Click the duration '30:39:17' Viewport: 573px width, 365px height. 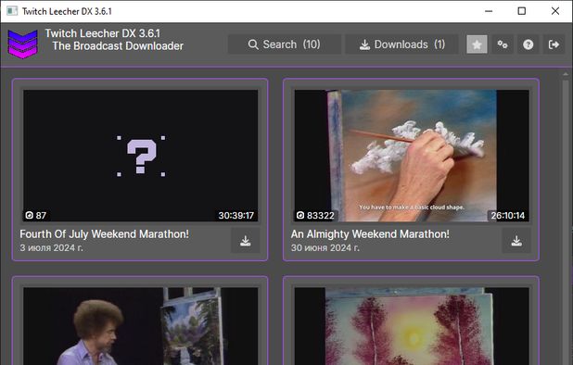click(x=236, y=215)
